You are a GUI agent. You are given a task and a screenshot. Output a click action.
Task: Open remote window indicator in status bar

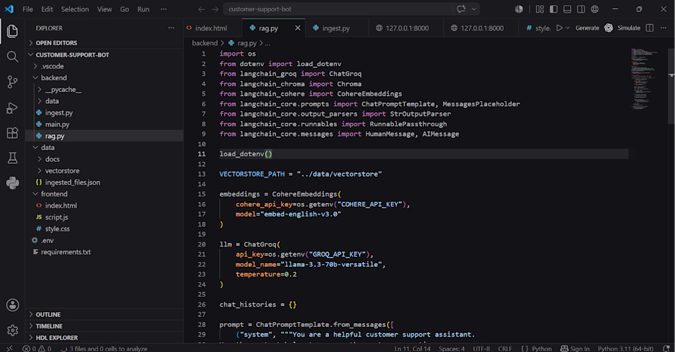coord(9,348)
